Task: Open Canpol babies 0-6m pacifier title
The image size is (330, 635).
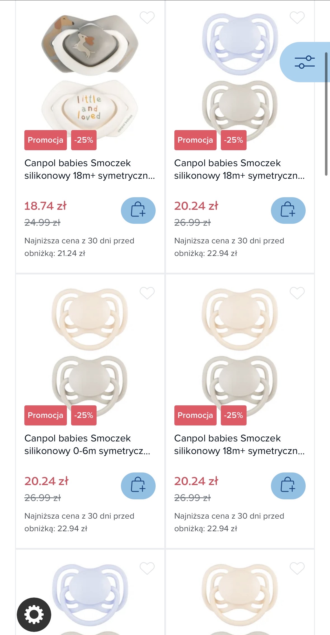Action: click(87, 444)
